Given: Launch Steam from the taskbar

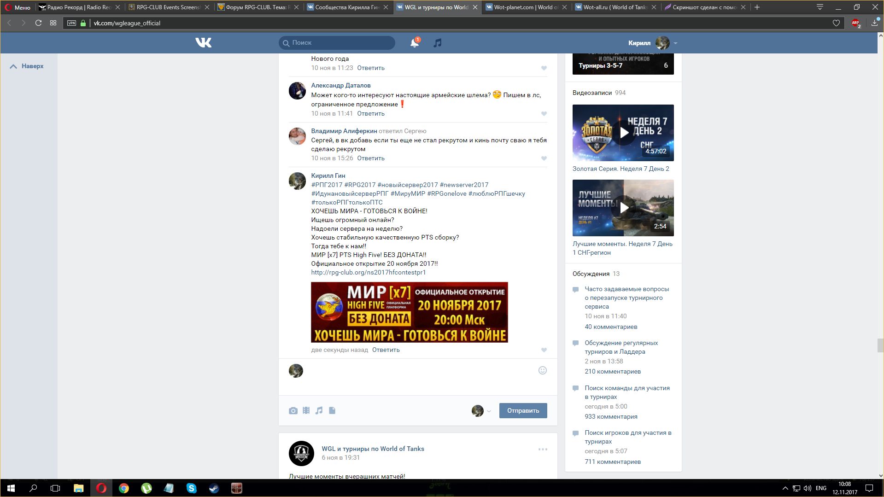Looking at the screenshot, I should [x=214, y=488].
